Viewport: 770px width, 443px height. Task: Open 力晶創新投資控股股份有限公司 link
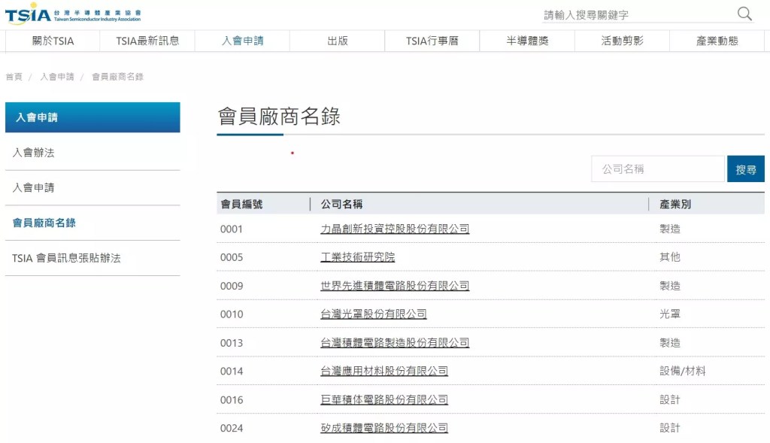coord(395,229)
